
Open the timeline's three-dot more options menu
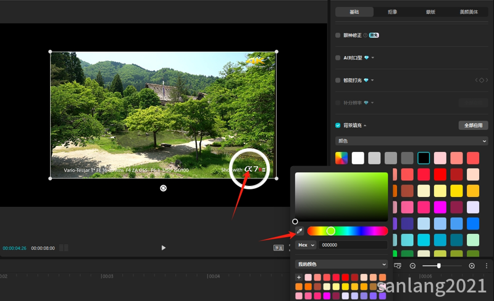[487, 265]
